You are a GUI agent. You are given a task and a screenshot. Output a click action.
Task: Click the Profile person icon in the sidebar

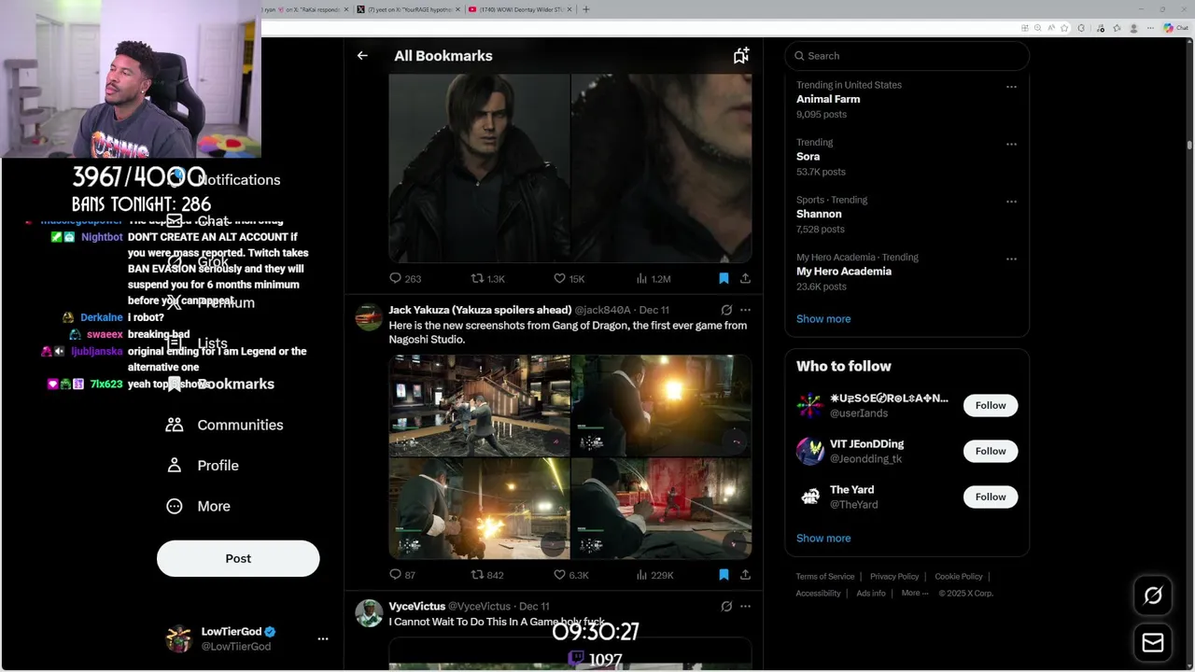tap(175, 465)
